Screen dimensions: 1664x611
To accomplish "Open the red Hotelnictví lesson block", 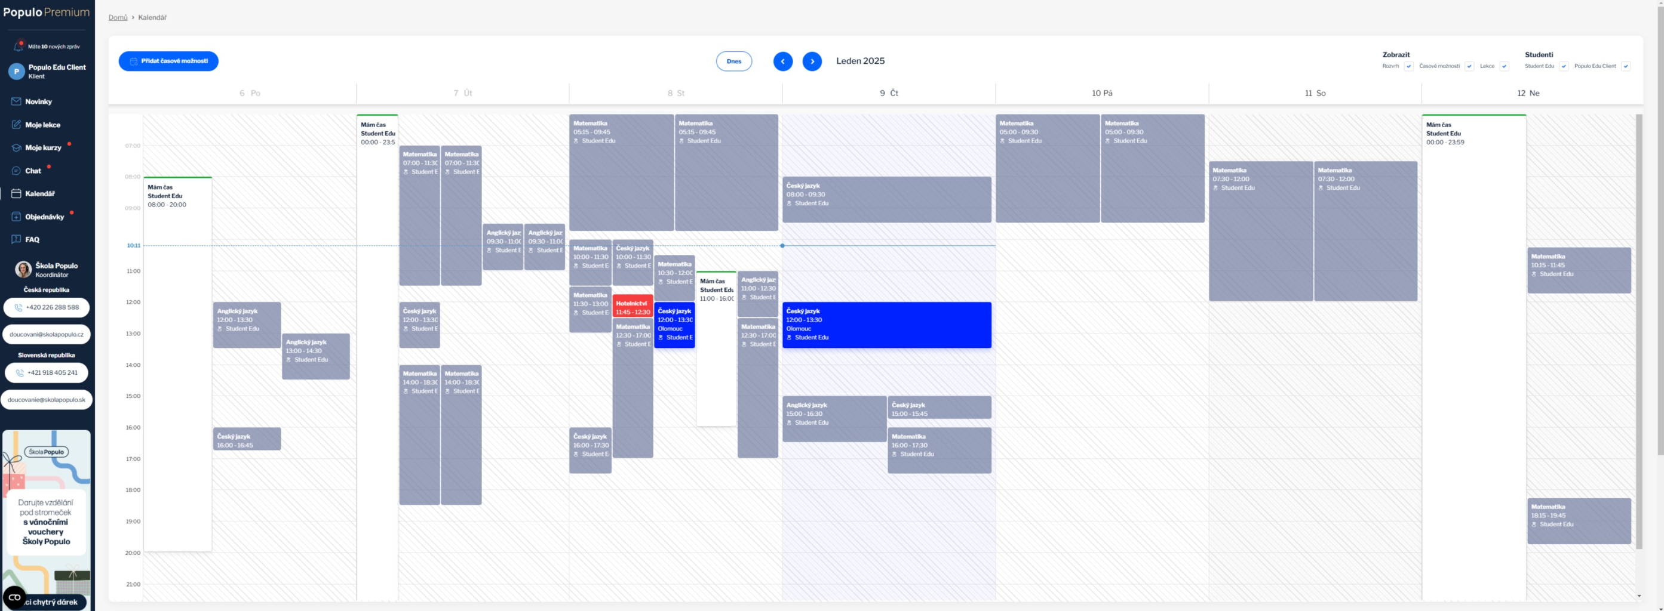I will click(633, 307).
